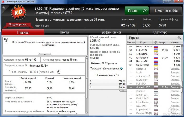Sort by Место column header
This screenshot has height=117, width=184.
[131, 42]
